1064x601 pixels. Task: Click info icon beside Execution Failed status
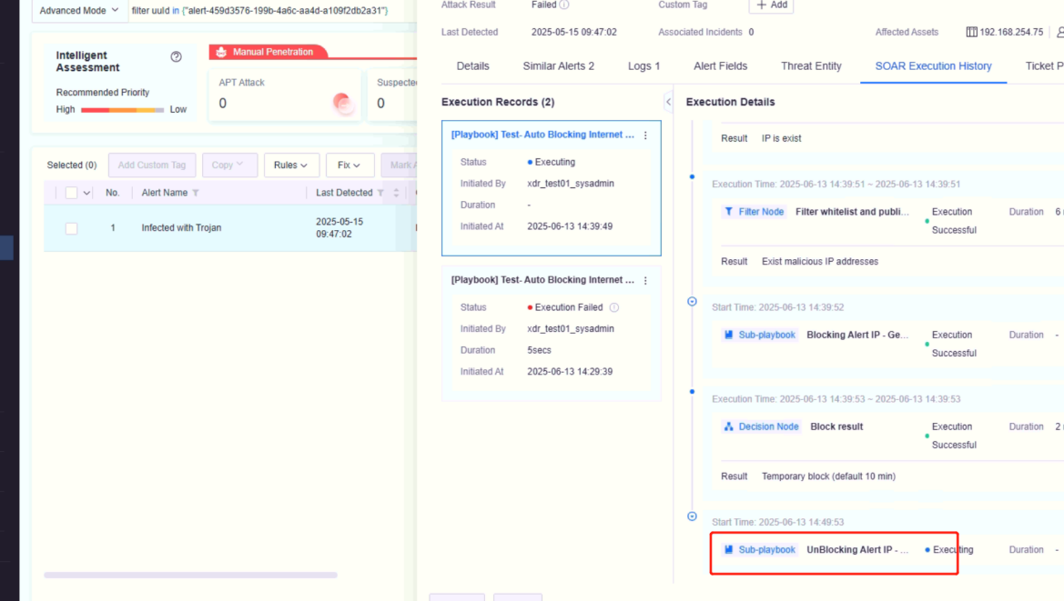pyautogui.click(x=614, y=307)
